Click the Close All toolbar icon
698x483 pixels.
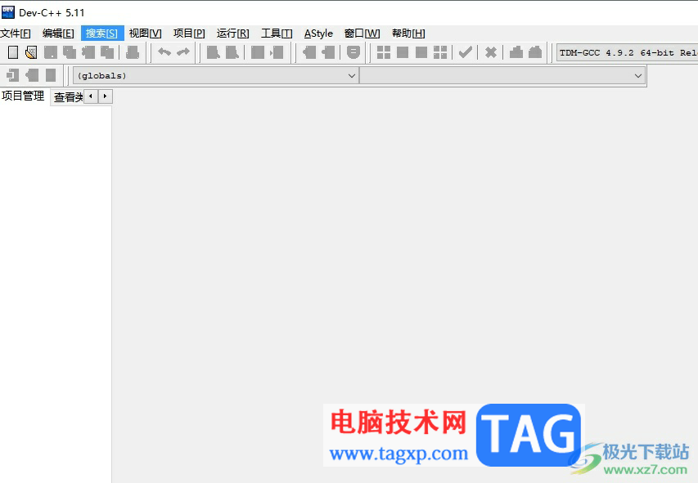[x=107, y=52]
